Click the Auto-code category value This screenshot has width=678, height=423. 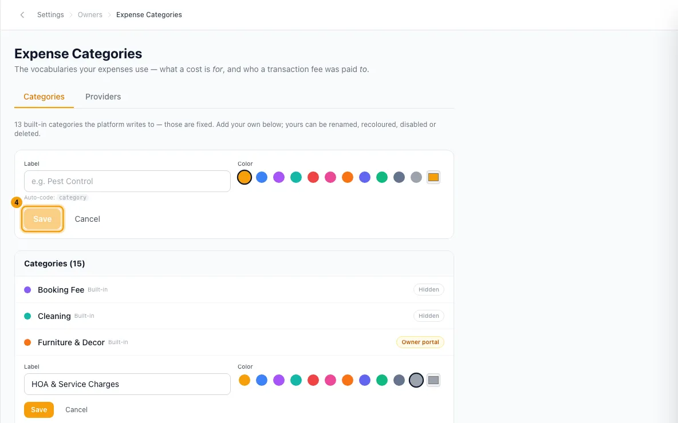(x=73, y=198)
